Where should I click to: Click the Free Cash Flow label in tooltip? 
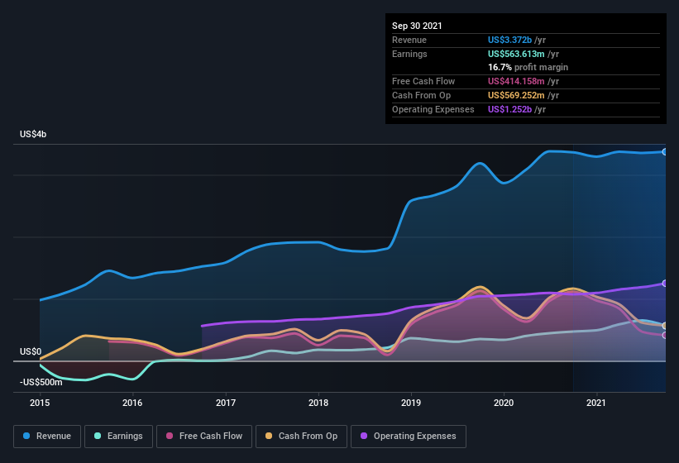click(423, 81)
